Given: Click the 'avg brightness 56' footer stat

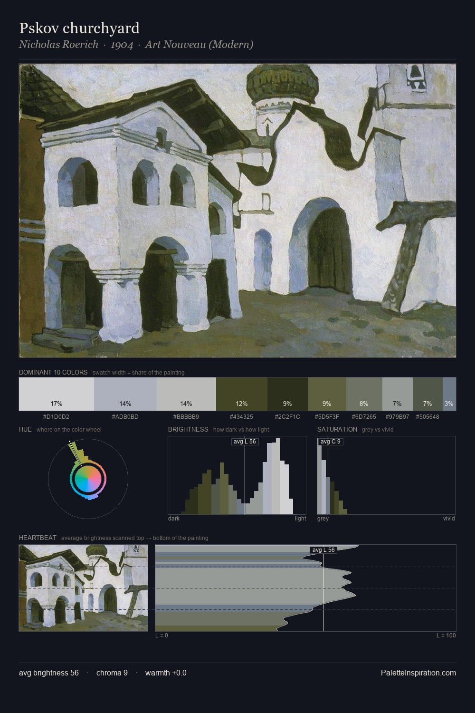Looking at the screenshot, I should [49, 673].
